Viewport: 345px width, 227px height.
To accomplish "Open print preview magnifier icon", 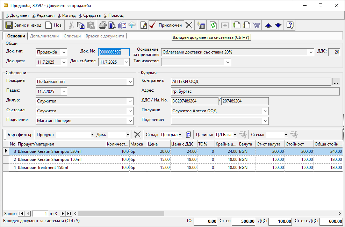I will coord(112,25).
